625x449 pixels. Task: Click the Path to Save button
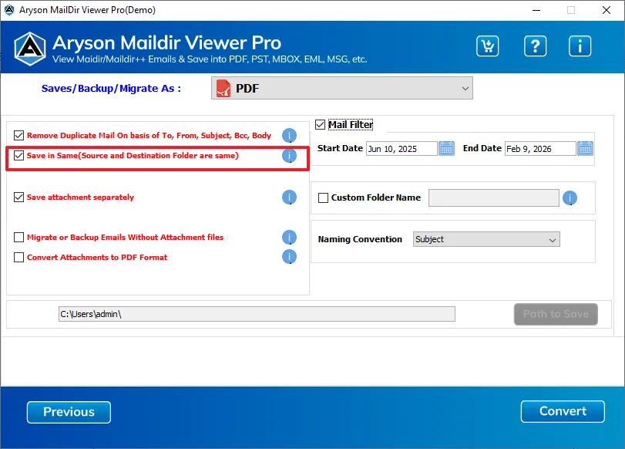(556, 315)
